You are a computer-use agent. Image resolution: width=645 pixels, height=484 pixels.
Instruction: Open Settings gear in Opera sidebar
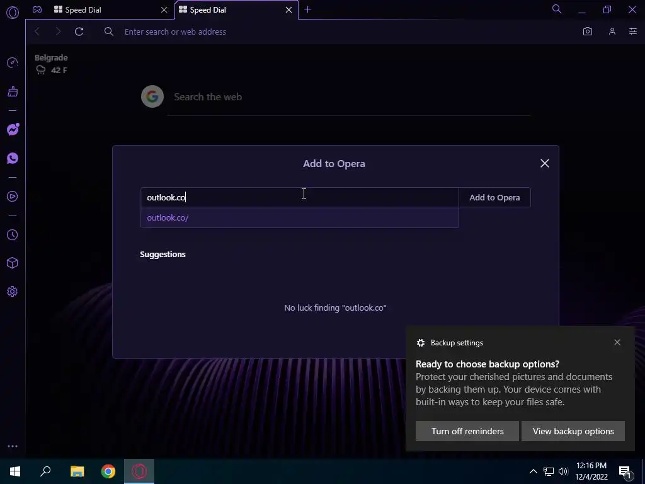[x=13, y=292]
